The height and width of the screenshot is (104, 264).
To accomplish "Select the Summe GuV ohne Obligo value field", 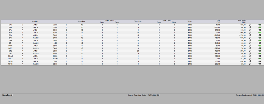I will pos(156,95).
